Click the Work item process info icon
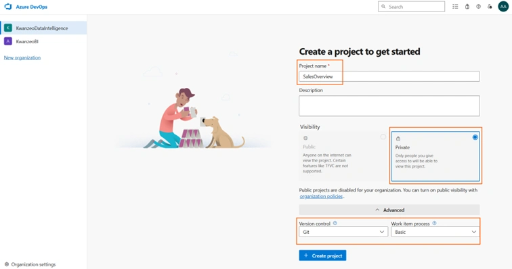The height and width of the screenshot is (269, 512). pos(434,223)
